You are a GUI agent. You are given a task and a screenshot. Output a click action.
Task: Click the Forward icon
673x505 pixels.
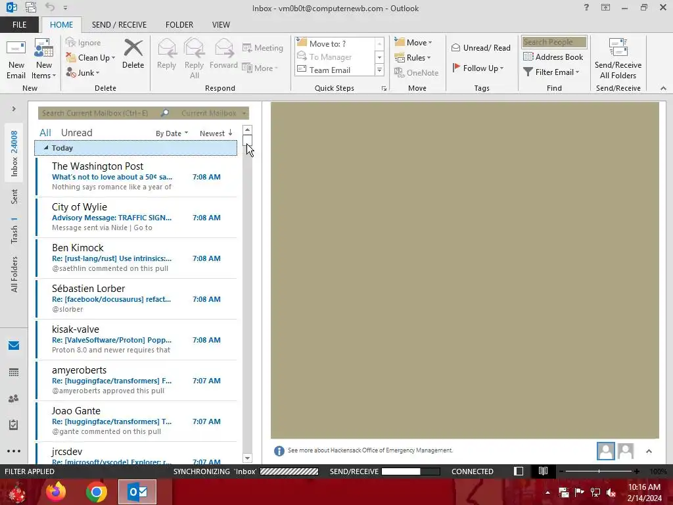click(223, 54)
